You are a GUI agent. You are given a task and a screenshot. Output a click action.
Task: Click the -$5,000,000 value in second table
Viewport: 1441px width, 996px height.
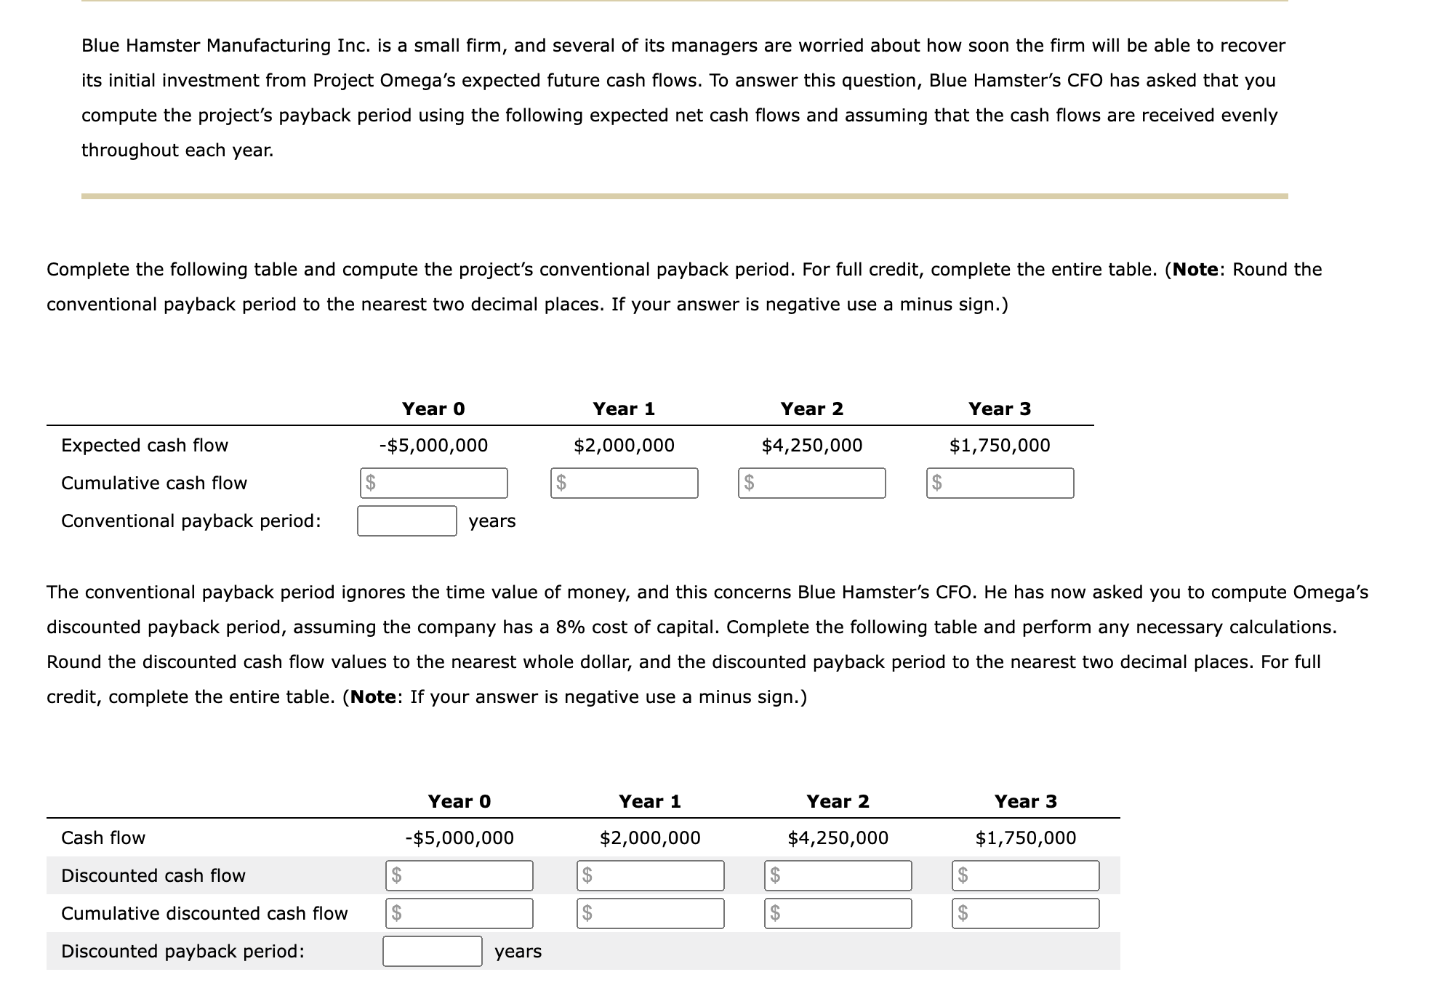459,838
